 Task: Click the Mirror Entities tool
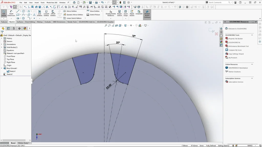click(70, 11)
